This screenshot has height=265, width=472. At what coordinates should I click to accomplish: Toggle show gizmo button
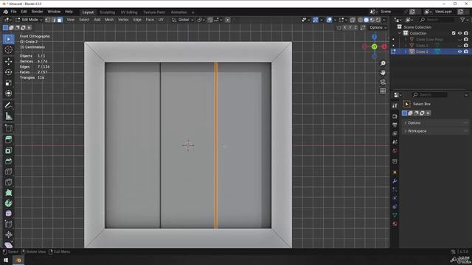pyautogui.click(x=315, y=20)
